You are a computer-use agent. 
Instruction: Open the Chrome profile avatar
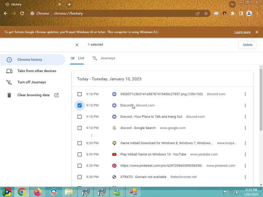pos(249,13)
